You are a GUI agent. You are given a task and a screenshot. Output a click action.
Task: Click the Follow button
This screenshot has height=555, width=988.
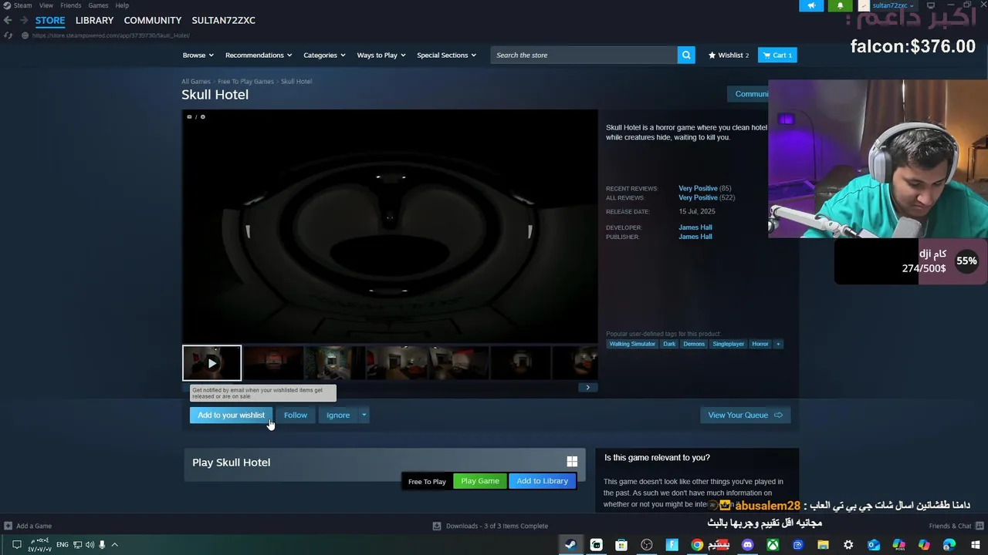click(x=295, y=415)
